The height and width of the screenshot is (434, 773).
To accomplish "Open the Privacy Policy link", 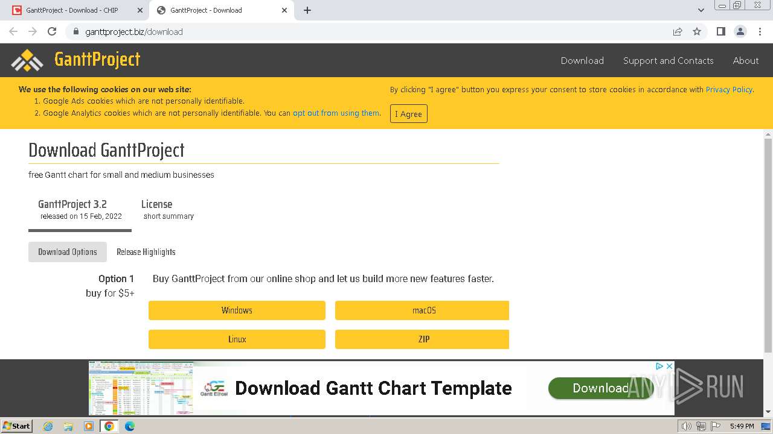I will [729, 89].
